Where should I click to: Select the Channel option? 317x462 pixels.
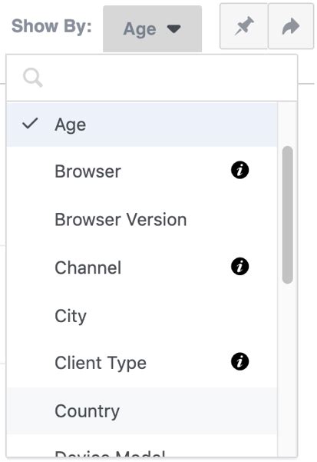coord(142,268)
